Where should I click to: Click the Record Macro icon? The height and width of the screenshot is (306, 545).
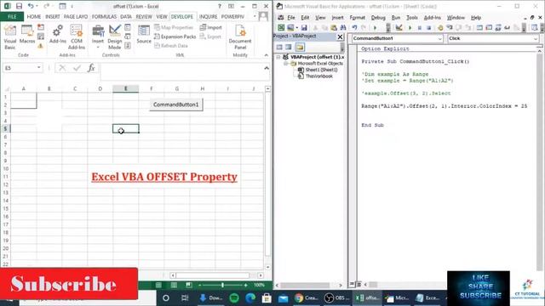[41, 27]
